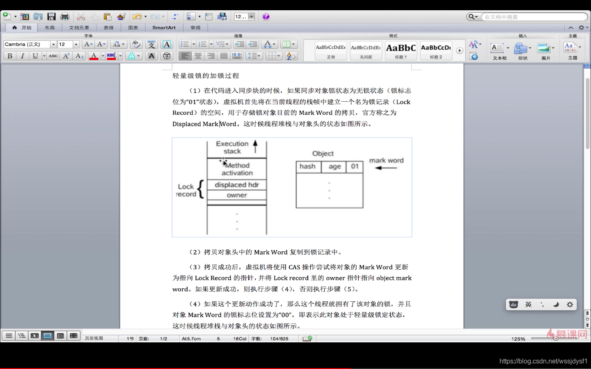Activate the Format Painter brush icon
Screen dimensions: 591x369
121,16
